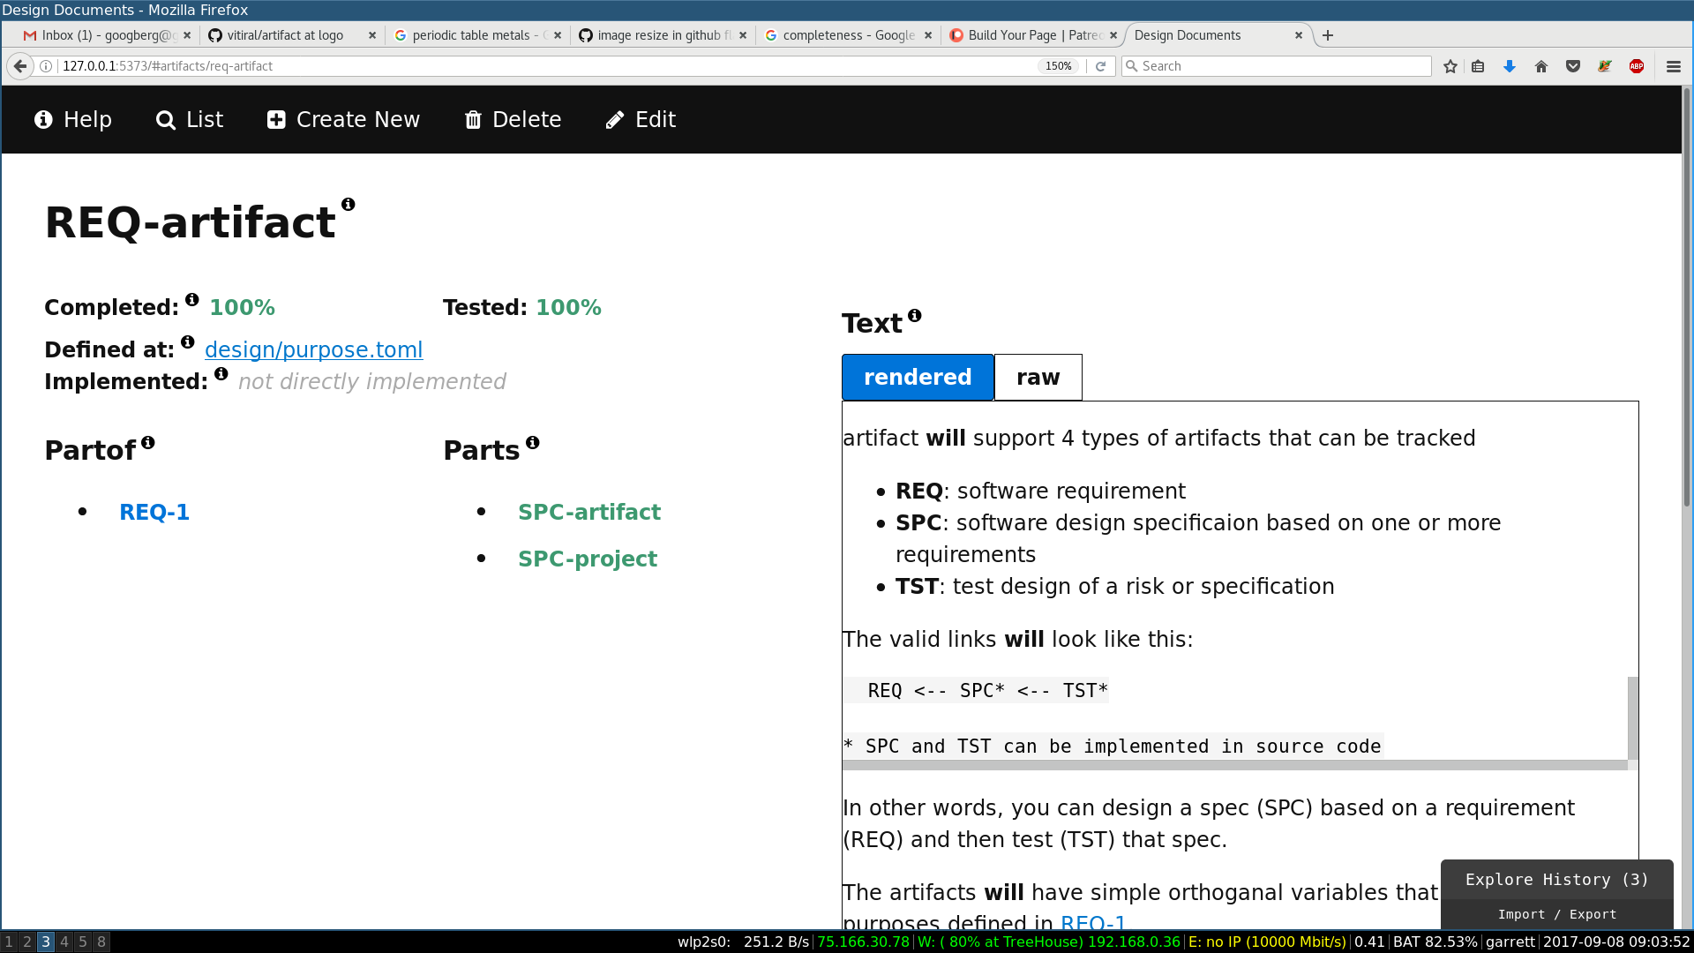The image size is (1694, 953).
Task: Click the info icon next to REQ-artifact title
Action: pos(349,204)
